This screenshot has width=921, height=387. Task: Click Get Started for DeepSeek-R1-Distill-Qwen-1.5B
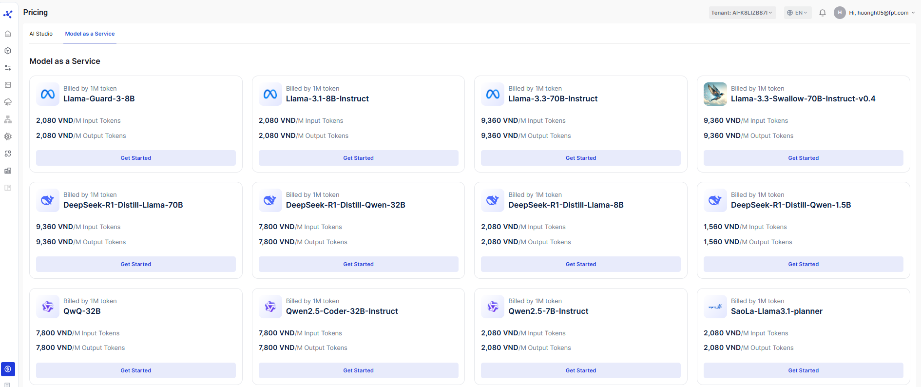tap(804, 264)
